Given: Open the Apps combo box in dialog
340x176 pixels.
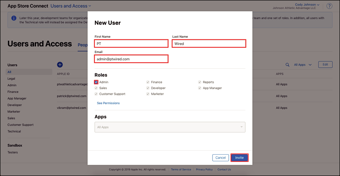Looking at the screenshot, I should 170,127.
